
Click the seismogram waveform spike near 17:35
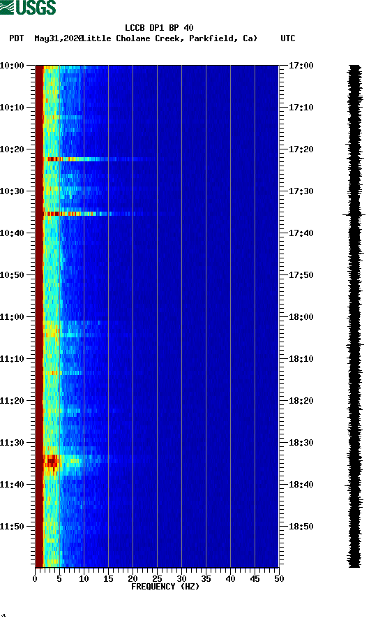pyautogui.click(x=354, y=215)
